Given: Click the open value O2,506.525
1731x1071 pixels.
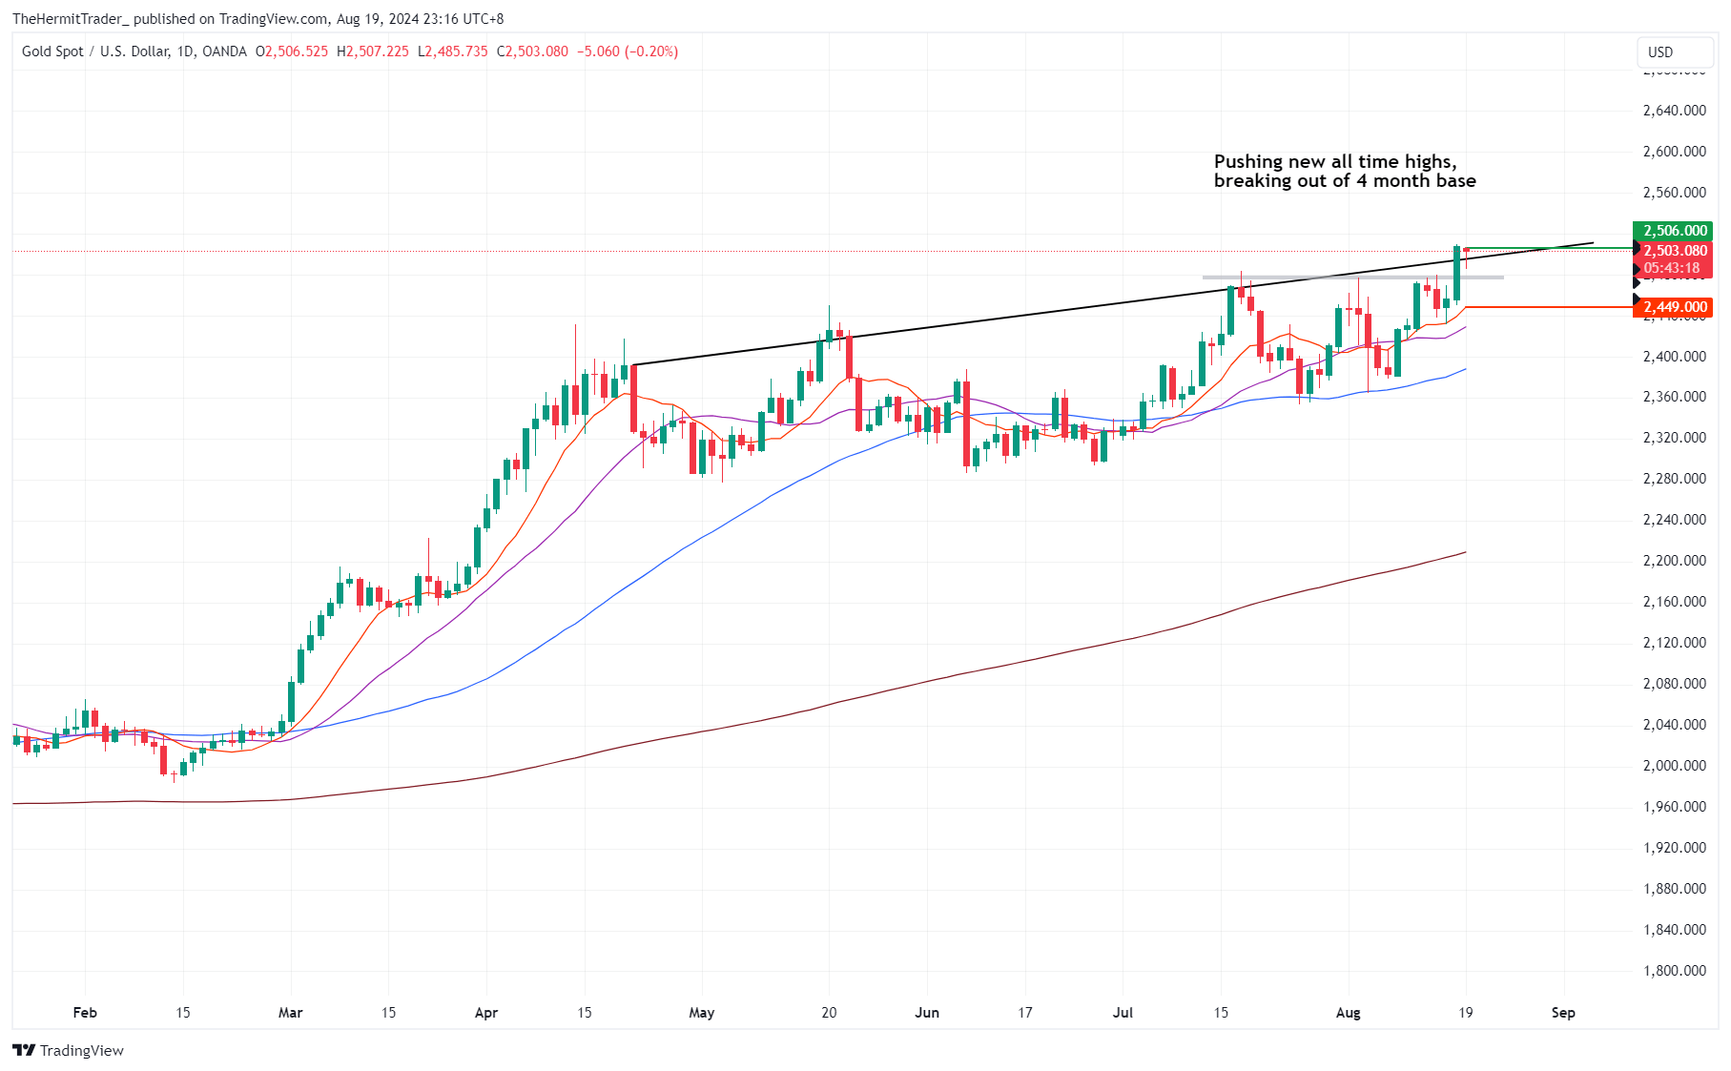Looking at the screenshot, I should point(292,51).
